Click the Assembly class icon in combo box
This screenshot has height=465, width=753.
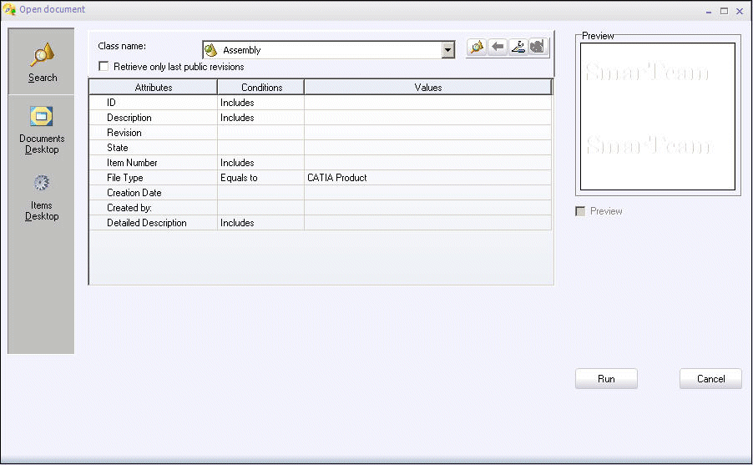(x=211, y=50)
